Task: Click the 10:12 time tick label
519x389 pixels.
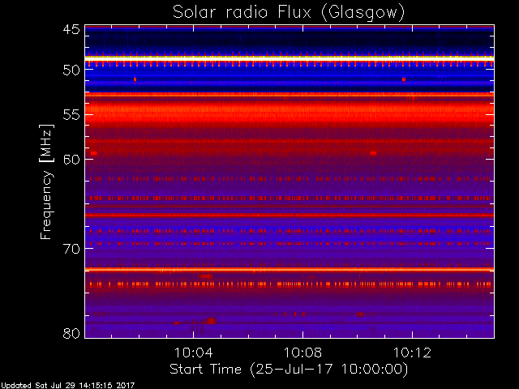Action: [412, 353]
